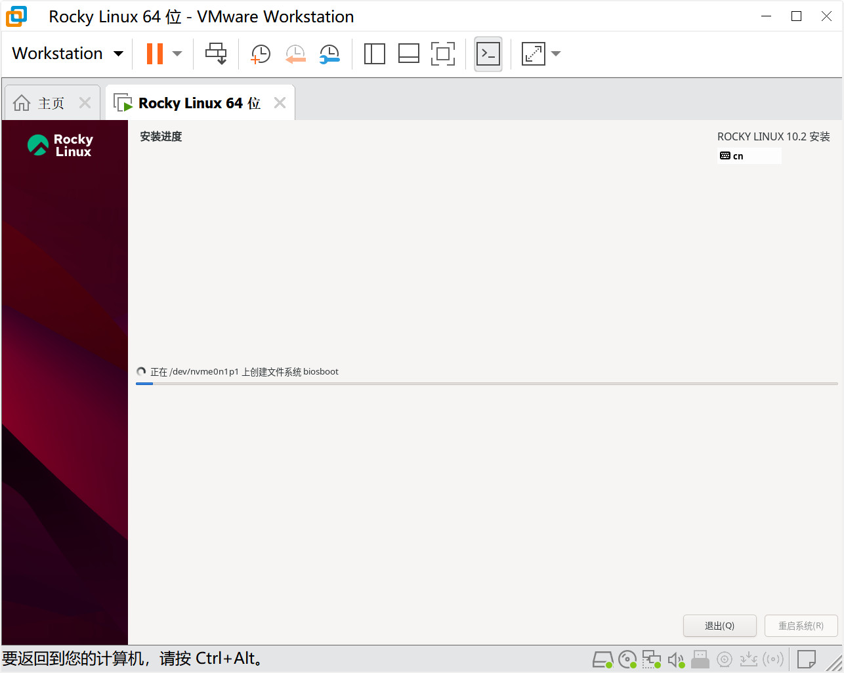Viewport: 844px width, 673px height.
Task: Click the Rocky Linux logo
Action: point(60,145)
